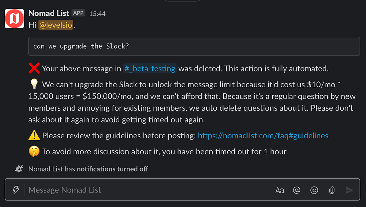Click the "notifications turned off" status text
This screenshot has height=207, width=366.
(112, 169)
